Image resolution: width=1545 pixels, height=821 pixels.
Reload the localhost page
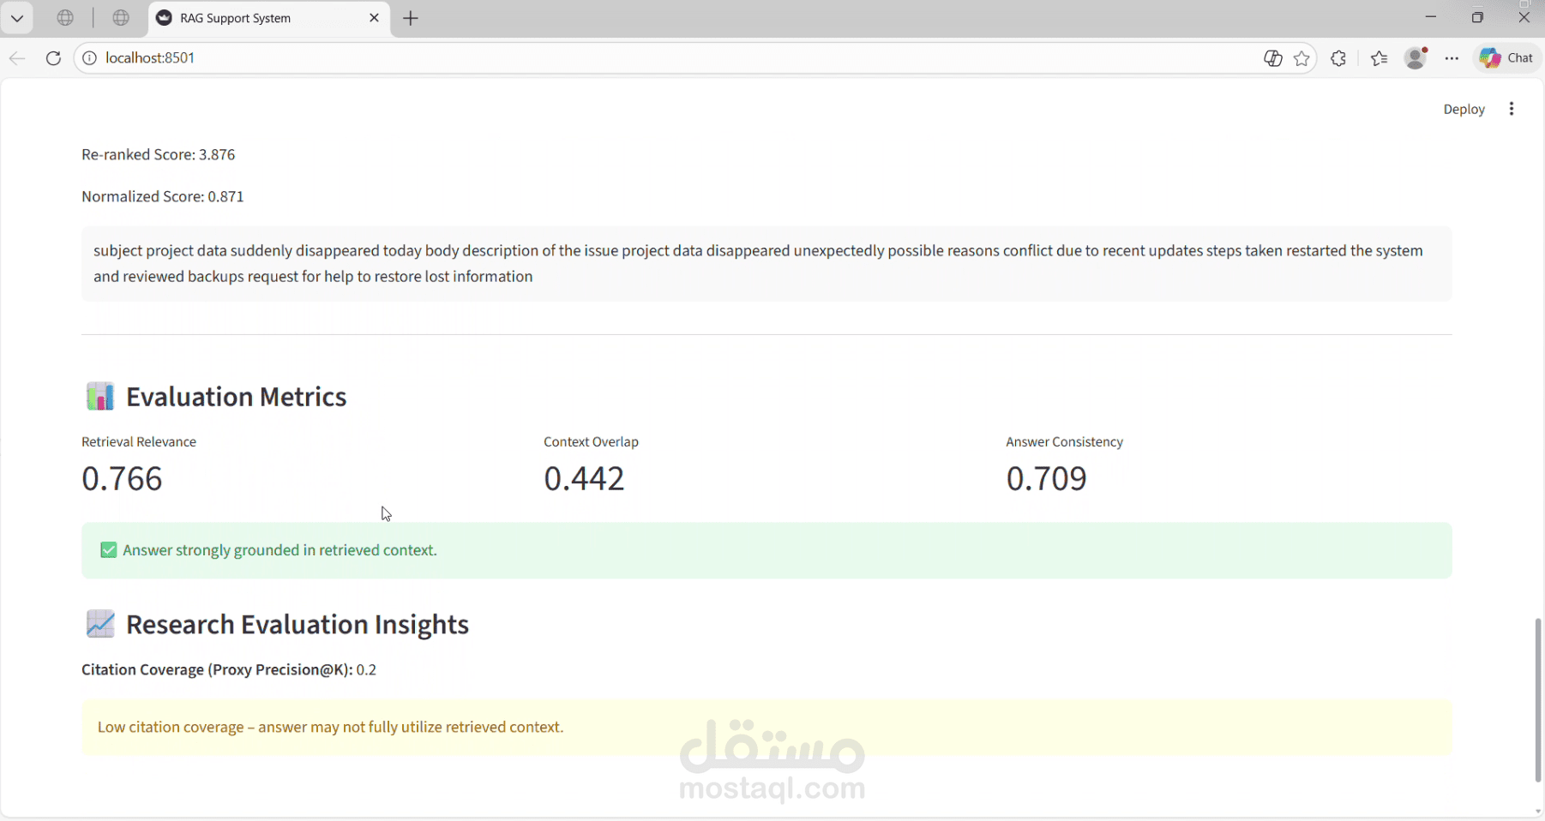(x=53, y=58)
